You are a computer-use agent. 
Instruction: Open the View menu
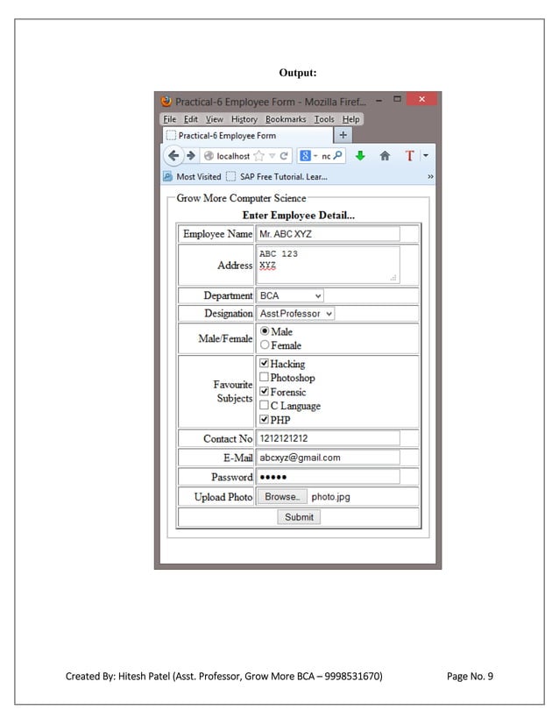point(214,119)
